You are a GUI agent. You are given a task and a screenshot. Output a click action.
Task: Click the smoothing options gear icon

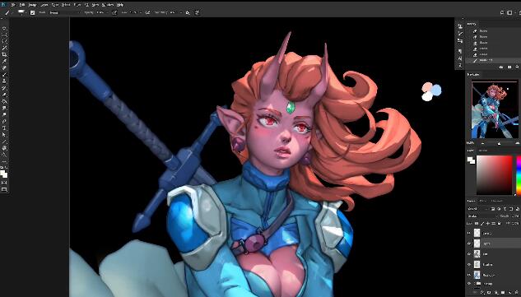pos(188,12)
